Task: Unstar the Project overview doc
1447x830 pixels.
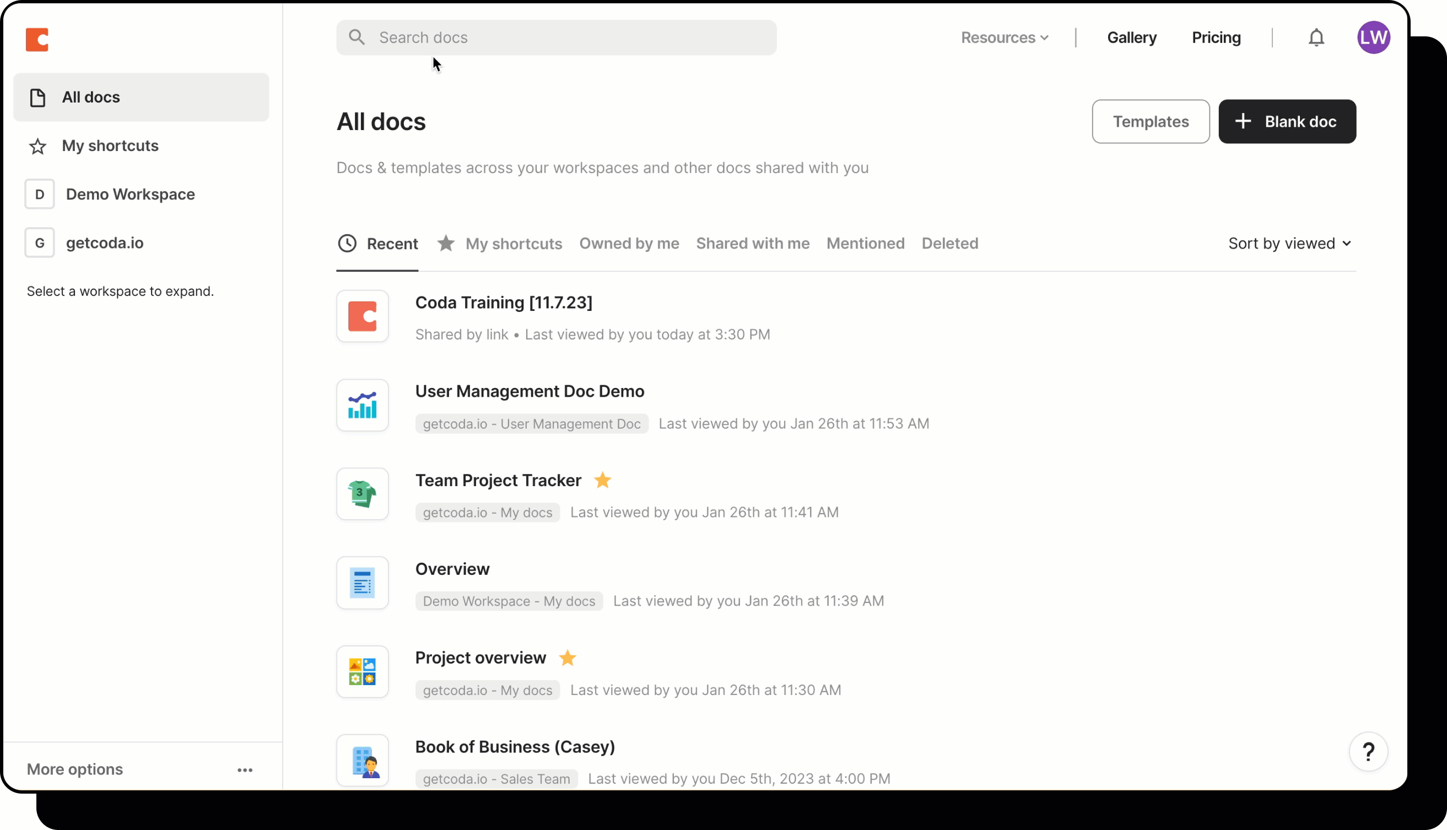Action: (568, 658)
